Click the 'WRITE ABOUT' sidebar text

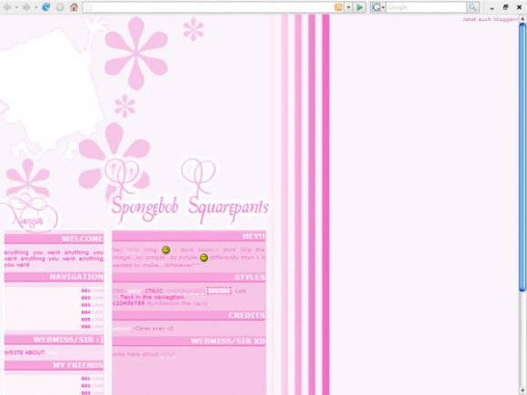[x=25, y=352]
